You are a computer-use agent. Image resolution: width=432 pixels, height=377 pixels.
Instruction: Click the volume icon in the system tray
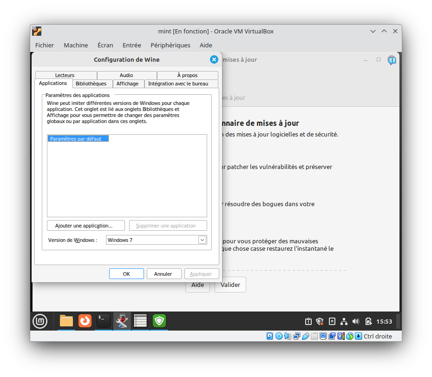(356, 321)
